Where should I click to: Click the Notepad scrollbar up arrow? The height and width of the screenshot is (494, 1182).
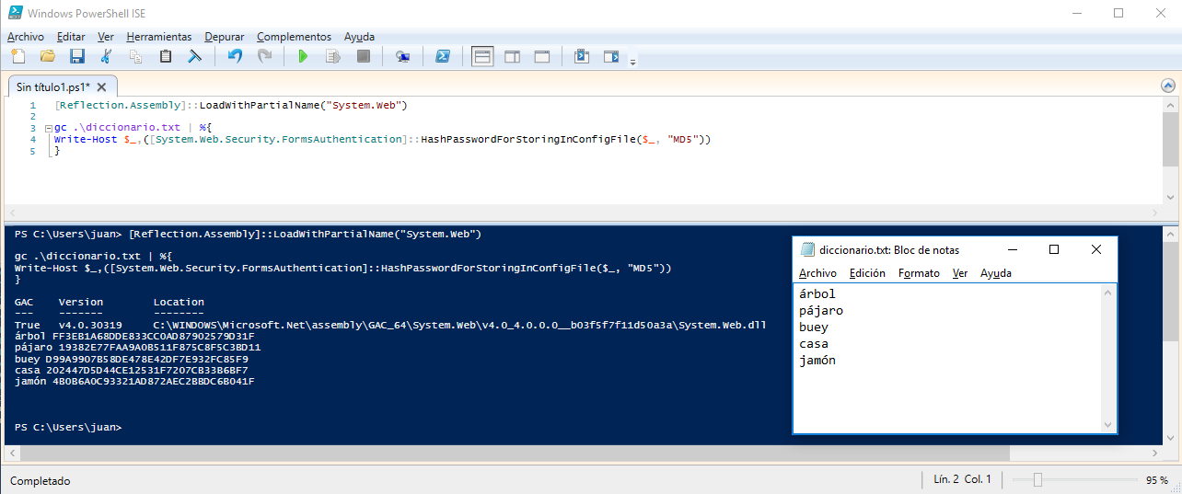(1108, 292)
